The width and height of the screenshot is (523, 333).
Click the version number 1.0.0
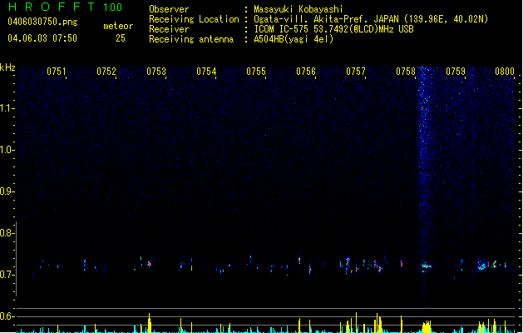coord(113,7)
